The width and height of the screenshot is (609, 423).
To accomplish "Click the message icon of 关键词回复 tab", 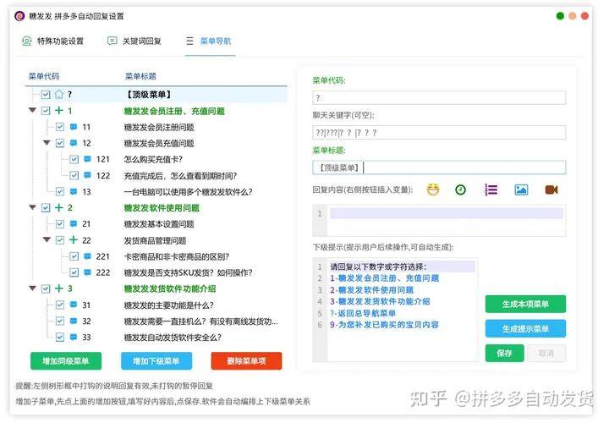I will tap(112, 41).
